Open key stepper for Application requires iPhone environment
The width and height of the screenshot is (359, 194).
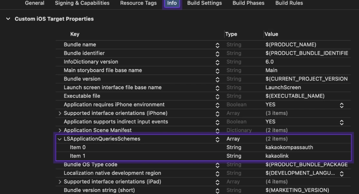click(x=218, y=105)
